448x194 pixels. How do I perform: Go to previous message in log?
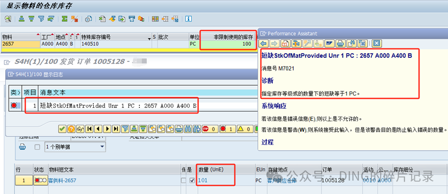click(x=98, y=129)
